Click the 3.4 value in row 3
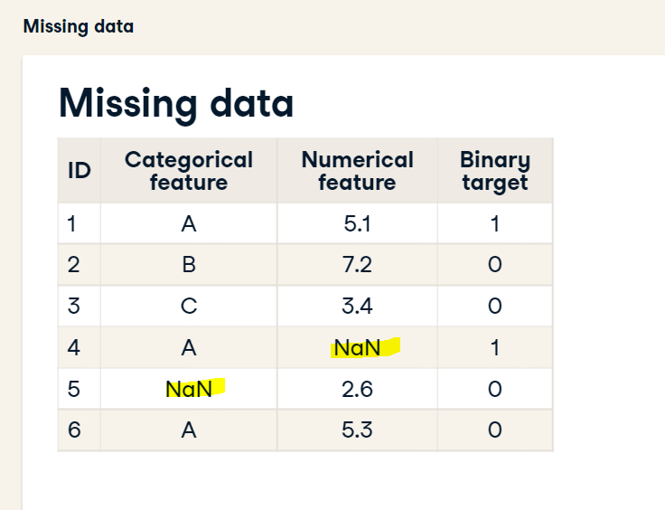Image resolution: width=665 pixels, height=510 pixels. pyautogui.click(x=357, y=306)
